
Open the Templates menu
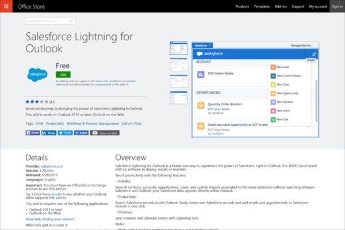262,6
